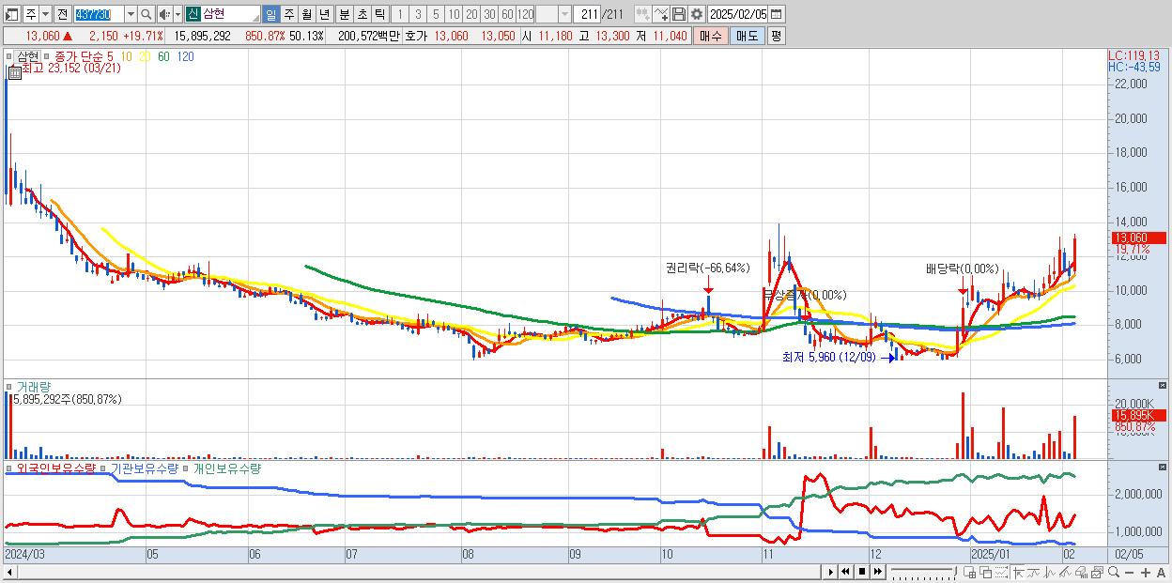Click the 외국인보유수량 legend label
Image resolution: width=1172 pixels, height=583 pixels.
click(55, 468)
